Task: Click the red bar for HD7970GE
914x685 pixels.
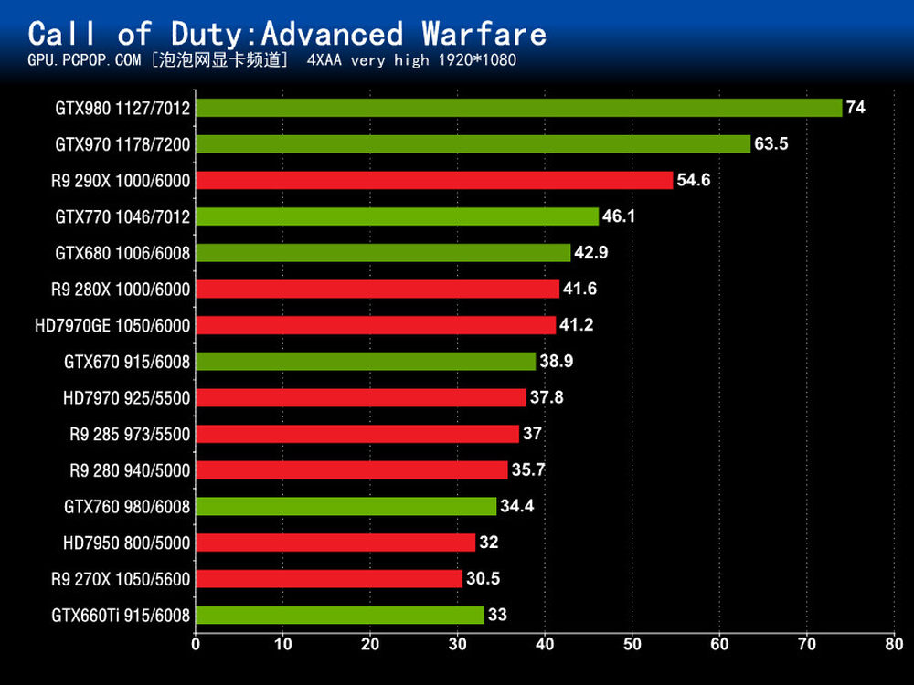Action: pyautogui.click(x=376, y=325)
